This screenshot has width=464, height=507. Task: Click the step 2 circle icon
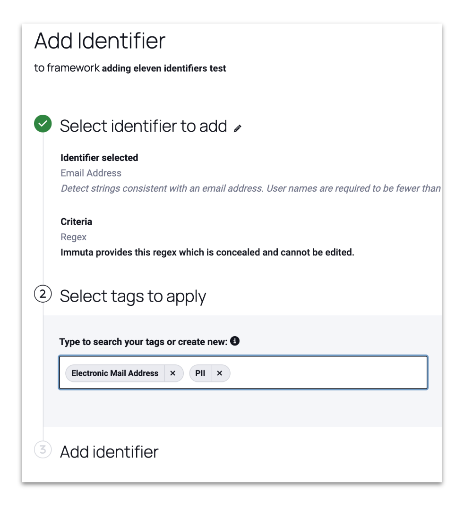(43, 294)
